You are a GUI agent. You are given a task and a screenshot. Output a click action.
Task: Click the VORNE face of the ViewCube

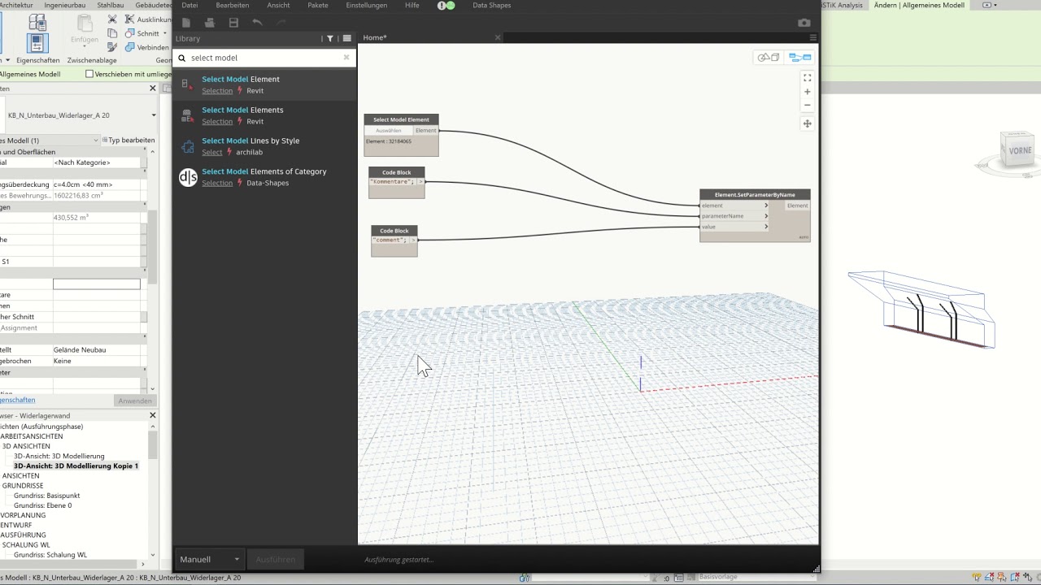[1019, 151]
